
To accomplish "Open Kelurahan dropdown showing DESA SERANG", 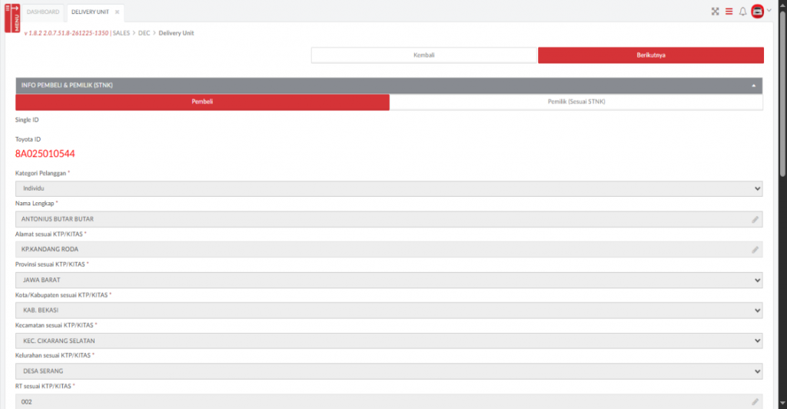I will point(389,371).
